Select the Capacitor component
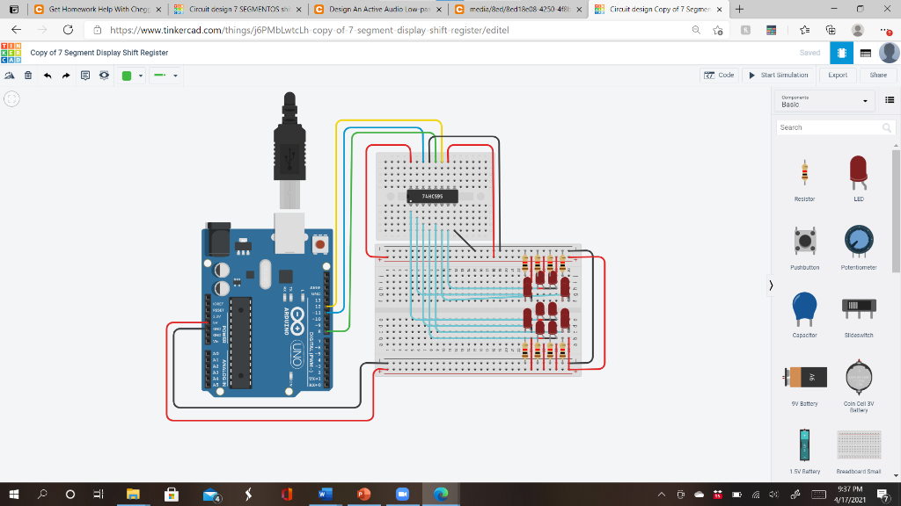The width and height of the screenshot is (901, 506). tap(806, 312)
